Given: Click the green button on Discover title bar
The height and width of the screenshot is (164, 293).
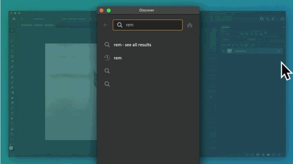Looking at the screenshot, I should point(109,11).
